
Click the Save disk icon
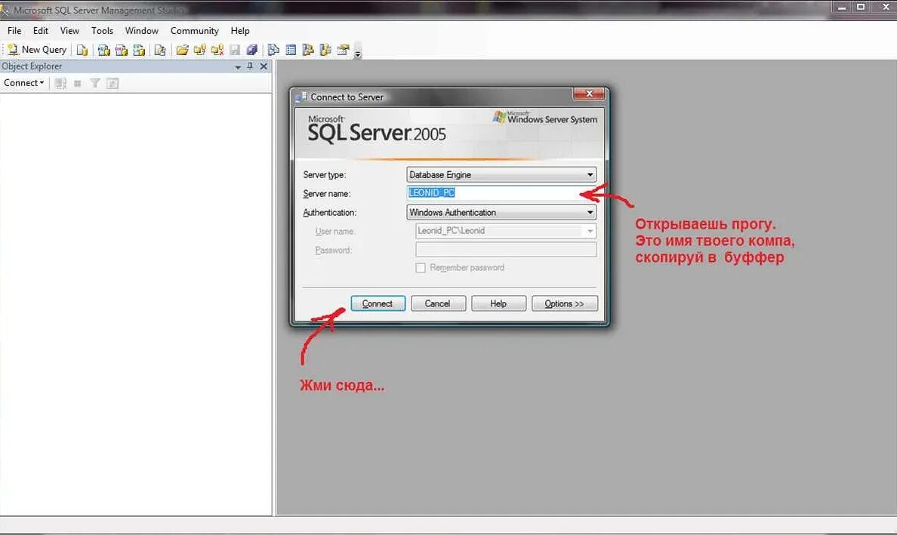click(x=235, y=51)
